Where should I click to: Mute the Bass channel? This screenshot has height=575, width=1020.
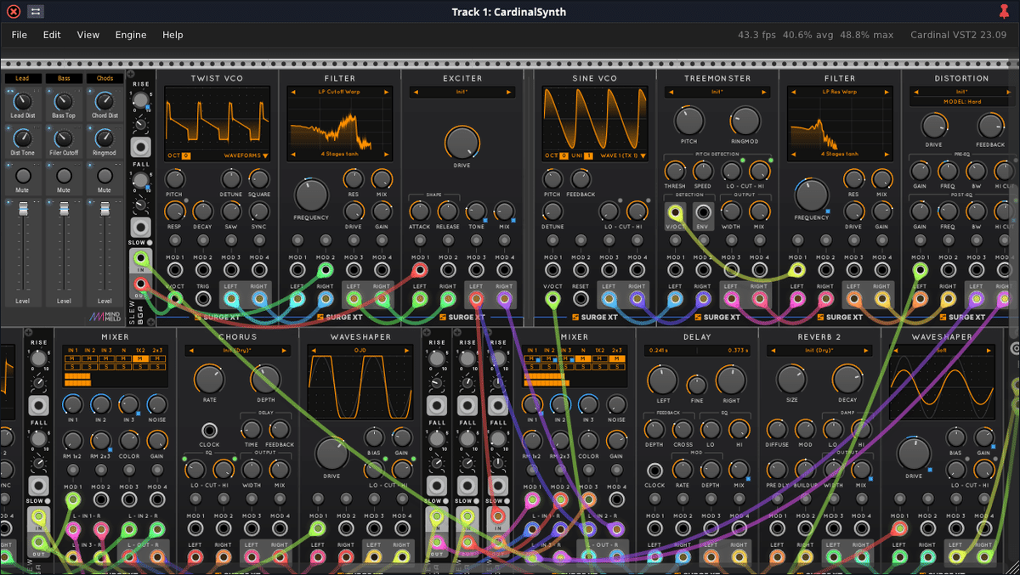(64, 176)
